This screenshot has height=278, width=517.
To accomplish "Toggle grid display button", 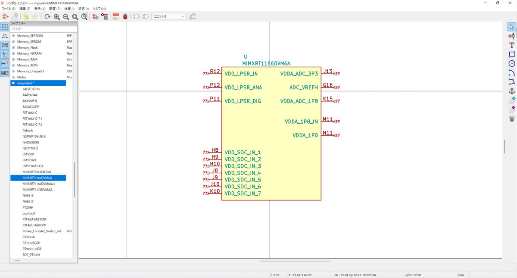I will click(5, 27).
